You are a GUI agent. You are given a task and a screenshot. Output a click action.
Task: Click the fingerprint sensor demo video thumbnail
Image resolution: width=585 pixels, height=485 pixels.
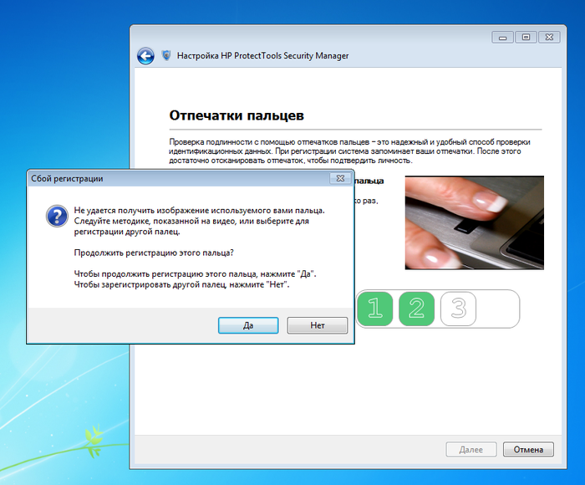pos(474,222)
